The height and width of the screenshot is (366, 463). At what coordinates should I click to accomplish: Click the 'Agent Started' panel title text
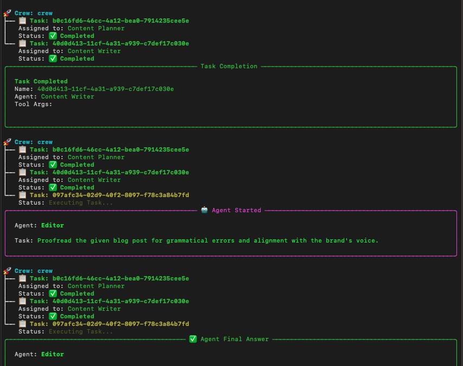(236, 210)
